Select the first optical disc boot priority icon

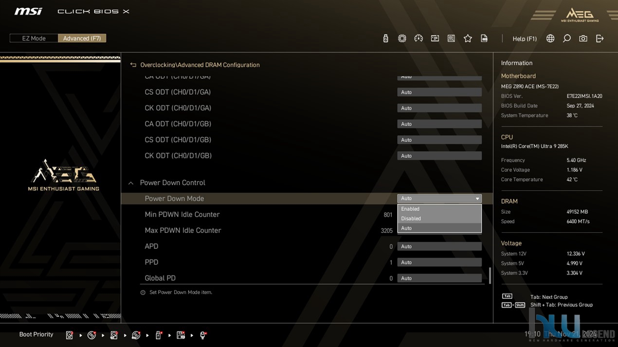point(91,335)
